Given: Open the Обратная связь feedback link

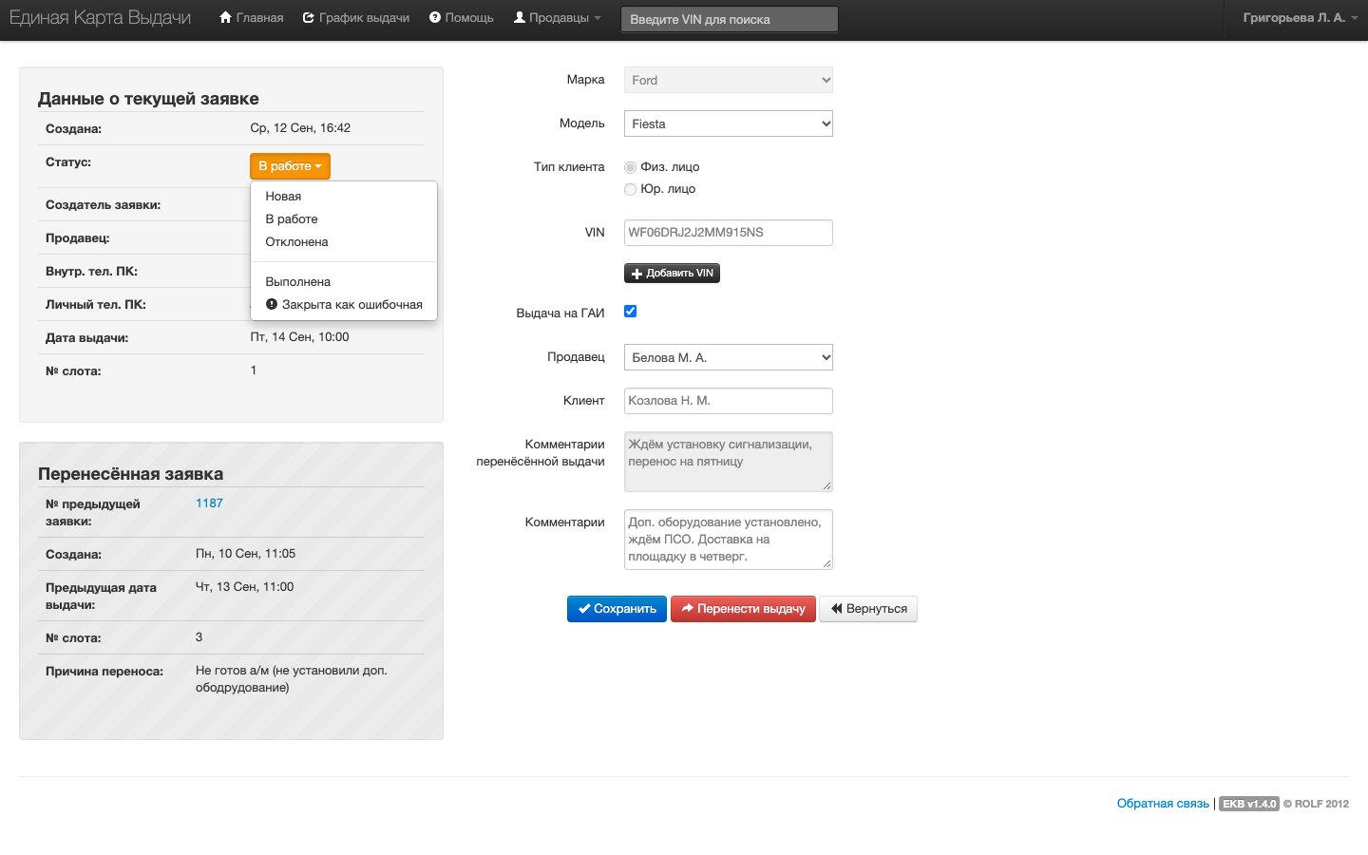Looking at the screenshot, I should click(1163, 804).
